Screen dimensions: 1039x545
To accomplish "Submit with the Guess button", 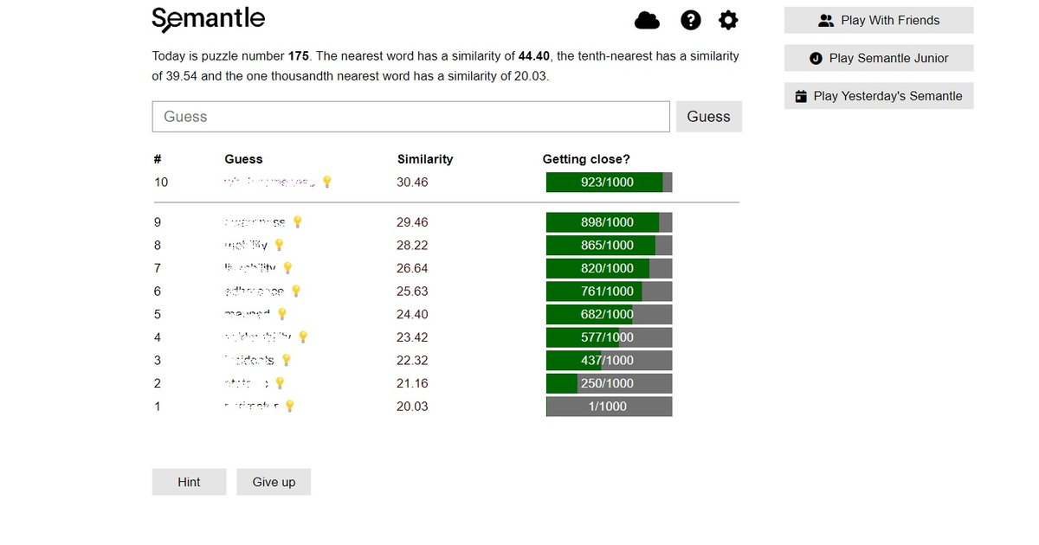I will 709,117.
